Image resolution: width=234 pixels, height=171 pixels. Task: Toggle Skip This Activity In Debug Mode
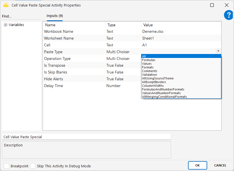pyautogui.click(x=33, y=166)
